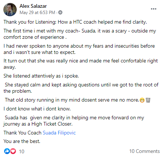Click 'She listened attentively as i spoke.'
164x157 pixels.
(41, 76)
